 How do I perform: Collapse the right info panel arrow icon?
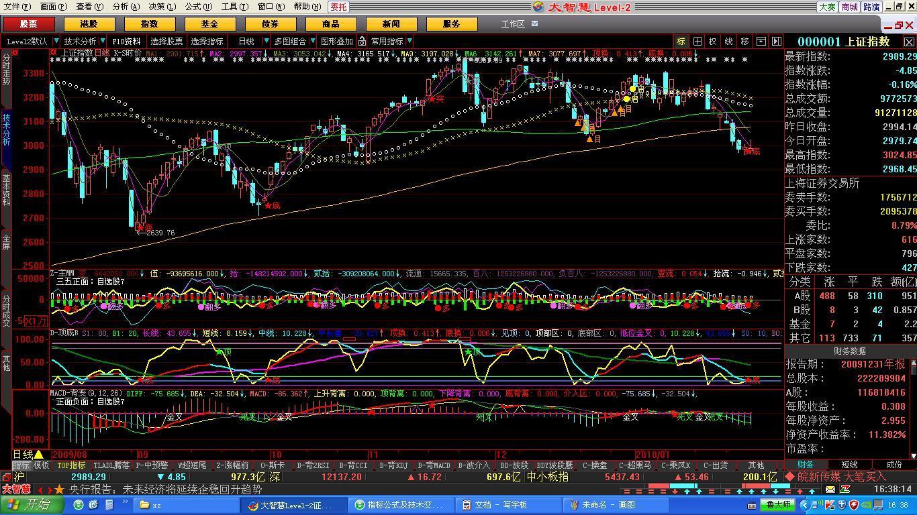pyautogui.click(x=776, y=41)
